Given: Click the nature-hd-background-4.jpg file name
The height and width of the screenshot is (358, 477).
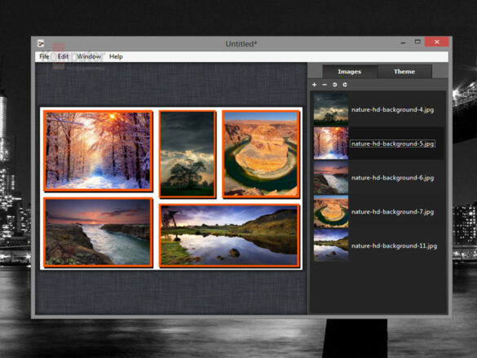Looking at the screenshot, I should (x=392, y=109).
